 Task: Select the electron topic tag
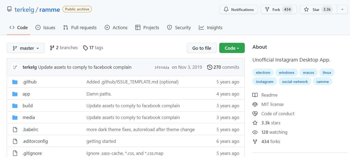pos(263,72)
